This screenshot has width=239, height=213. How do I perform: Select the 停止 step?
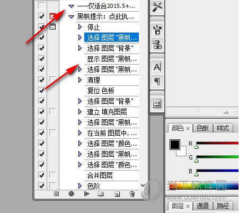tap(112, 27)
